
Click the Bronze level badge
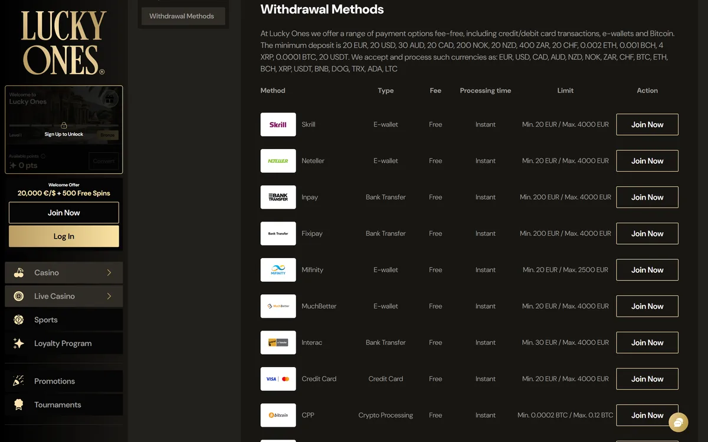tap(107, 135)
